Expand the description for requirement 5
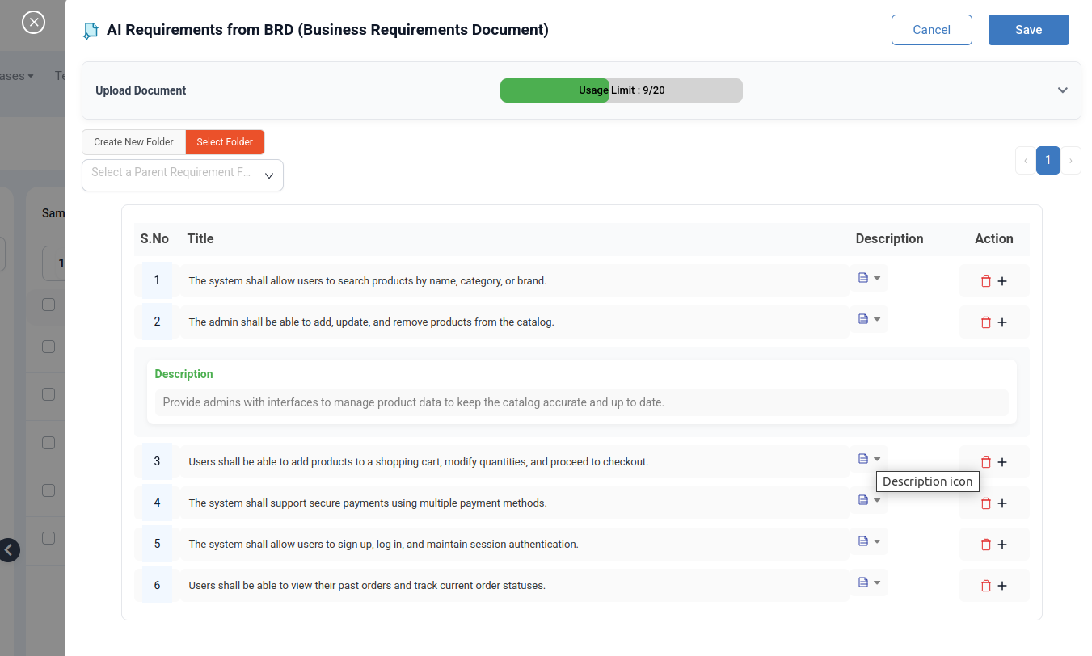 tap(868, 541)
